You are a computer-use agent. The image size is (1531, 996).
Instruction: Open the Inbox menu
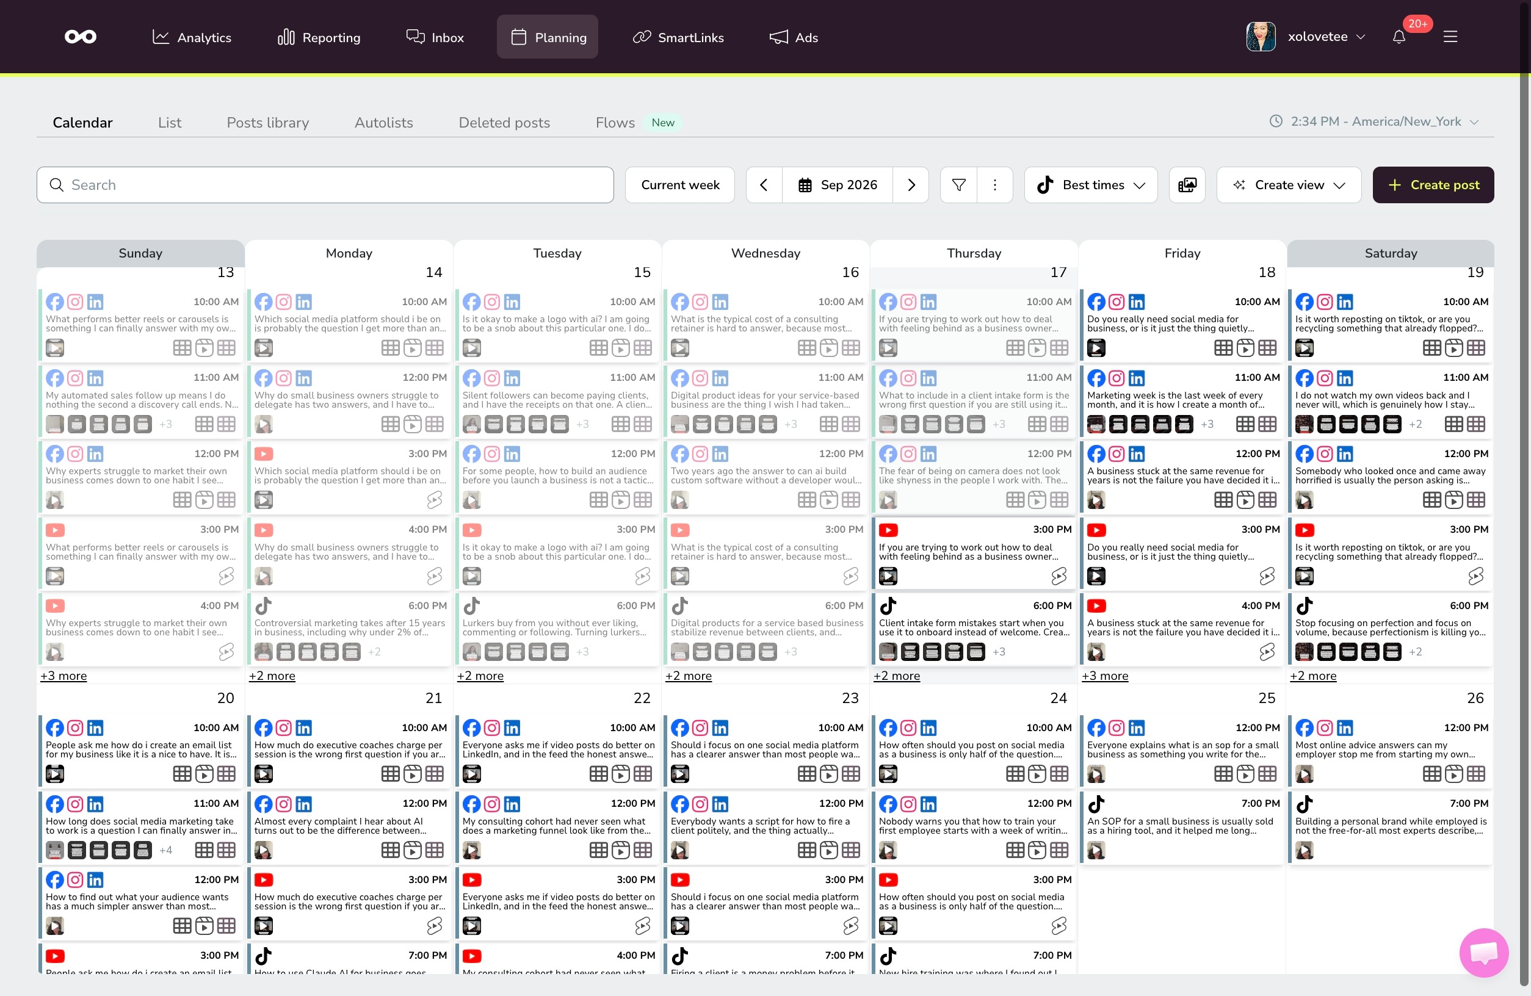coord(435,37)
